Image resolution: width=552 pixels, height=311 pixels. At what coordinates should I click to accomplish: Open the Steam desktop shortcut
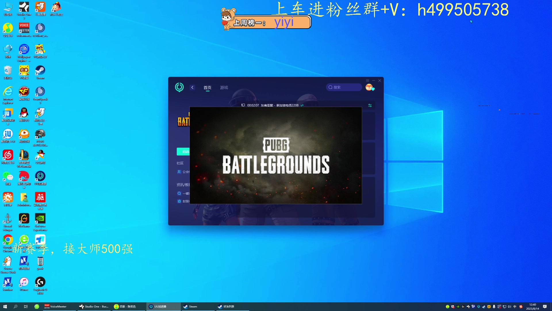[x=40, y=72]
